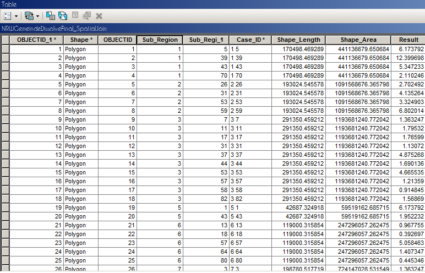The height and width of the screenshot is (273, 425).
Task: Click the Zoom To Selected icon
Action: 87,16
